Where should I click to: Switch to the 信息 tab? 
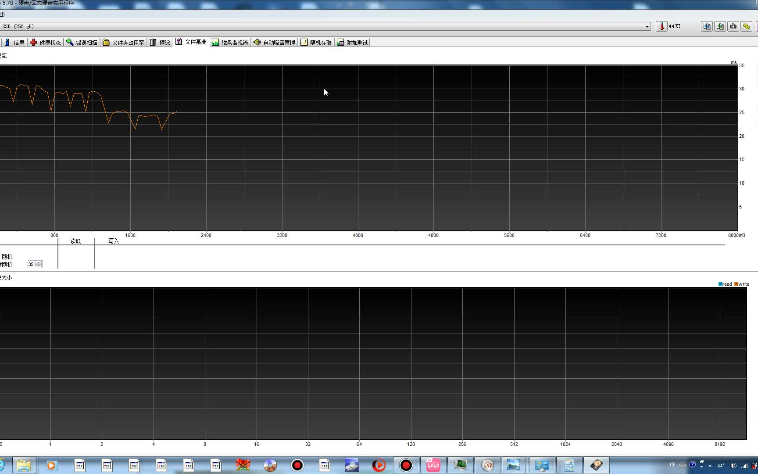[14, 43]
